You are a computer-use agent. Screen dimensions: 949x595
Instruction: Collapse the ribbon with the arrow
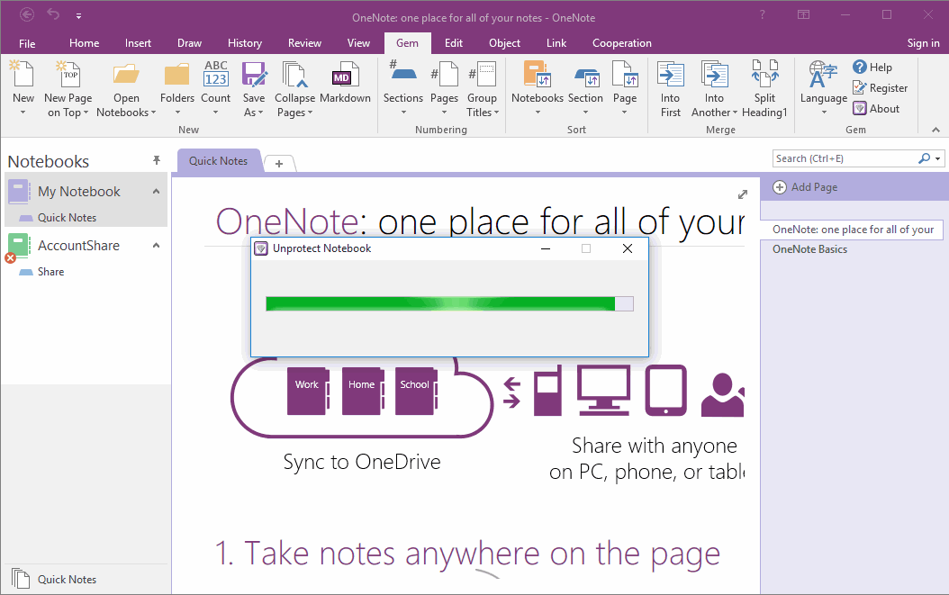click(x=935, y=130)
